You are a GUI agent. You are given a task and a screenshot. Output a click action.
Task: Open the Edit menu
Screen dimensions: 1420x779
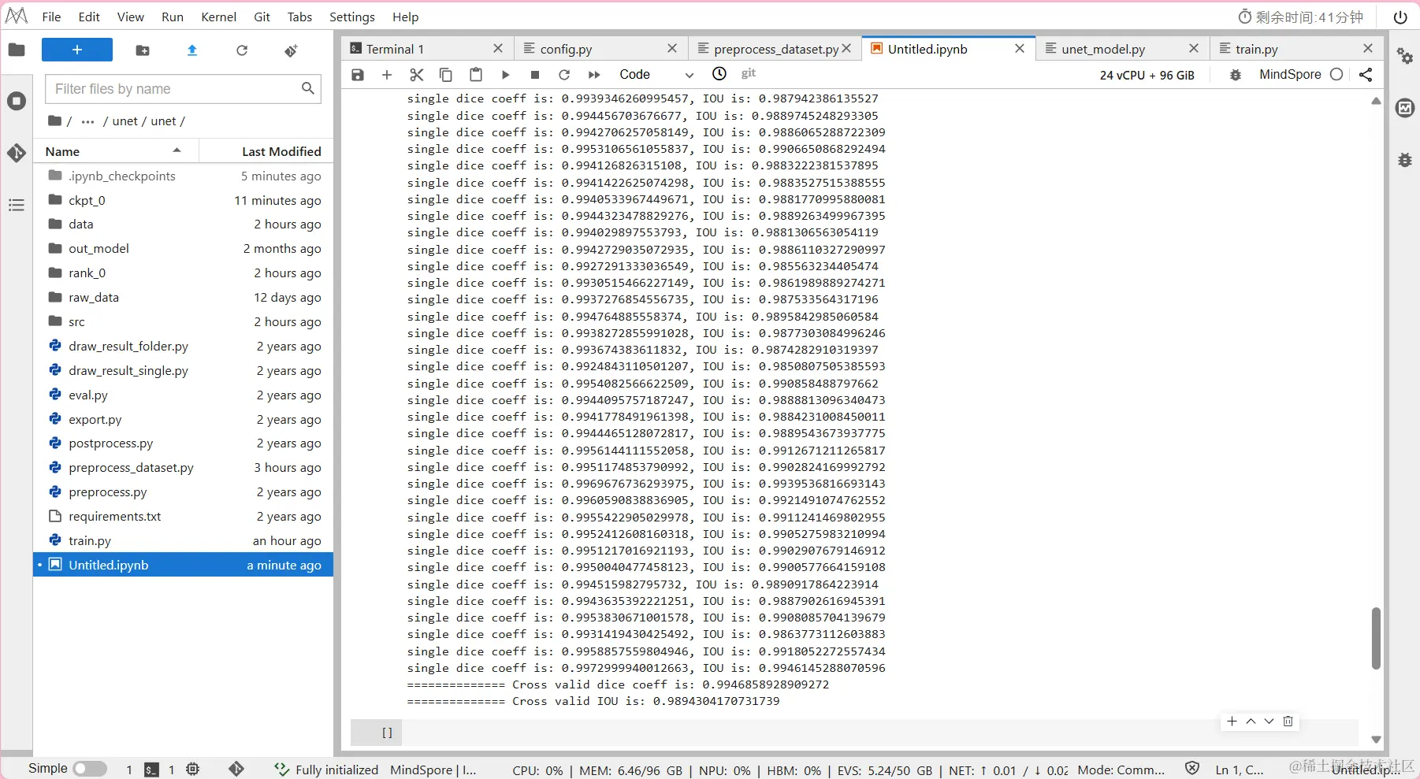point(89,17)
